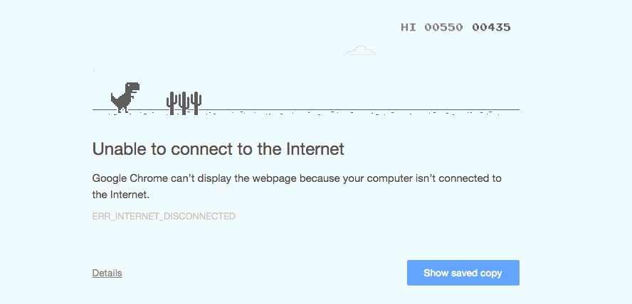The image size is (632, 304).
Task: Click the dinosaur's tail
Action: 115,98
